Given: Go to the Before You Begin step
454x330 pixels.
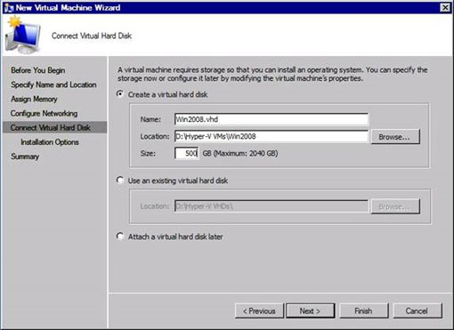Looking at the screenshot, I should coord(38,70).
